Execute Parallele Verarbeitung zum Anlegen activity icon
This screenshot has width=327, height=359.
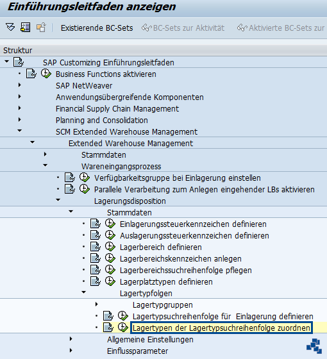(x=85, y=189)
